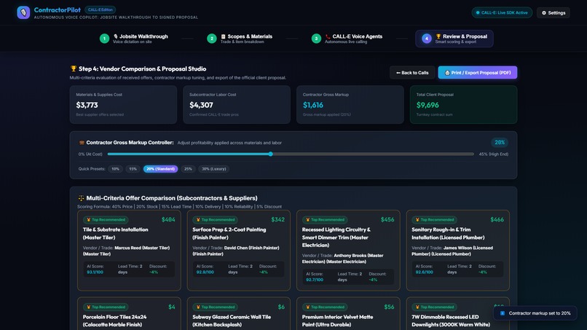Click the CALL-E Edition badge
587x330 pixels.
[100, 9]
